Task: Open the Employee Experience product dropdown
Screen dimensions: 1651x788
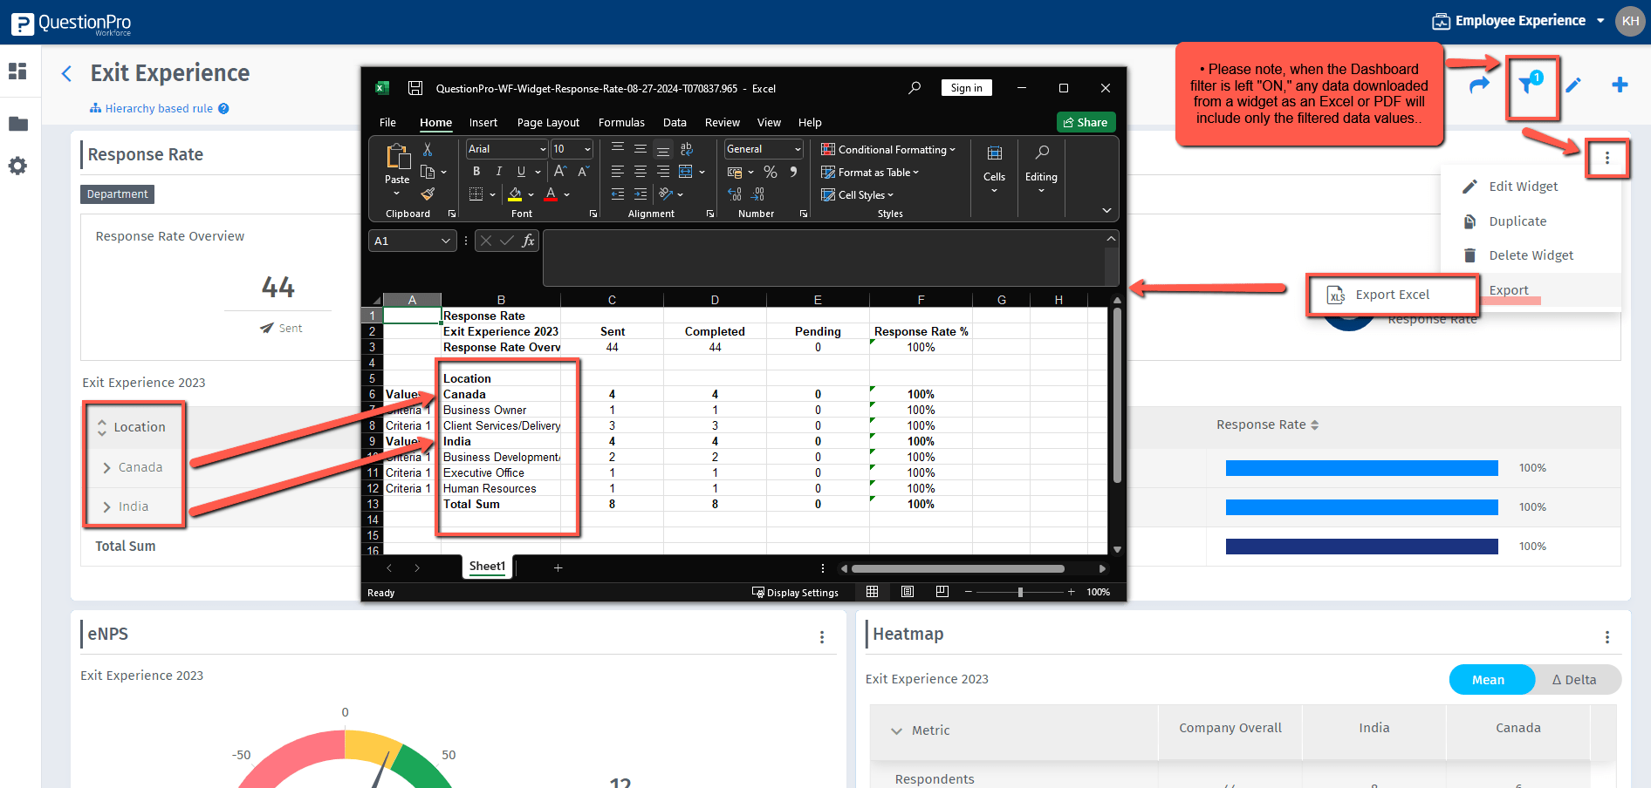Action: click(x=1519, y=21)
